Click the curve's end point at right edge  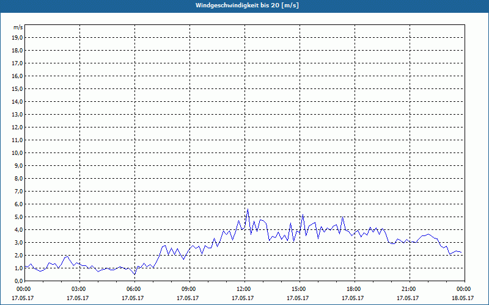click(462, 254)
